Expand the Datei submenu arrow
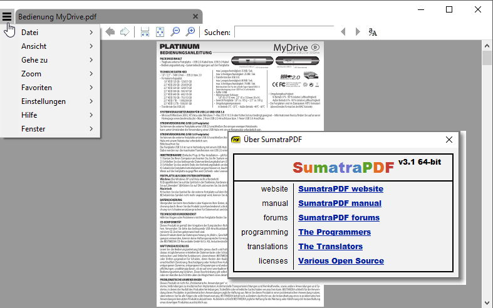 tap(91, 33)
